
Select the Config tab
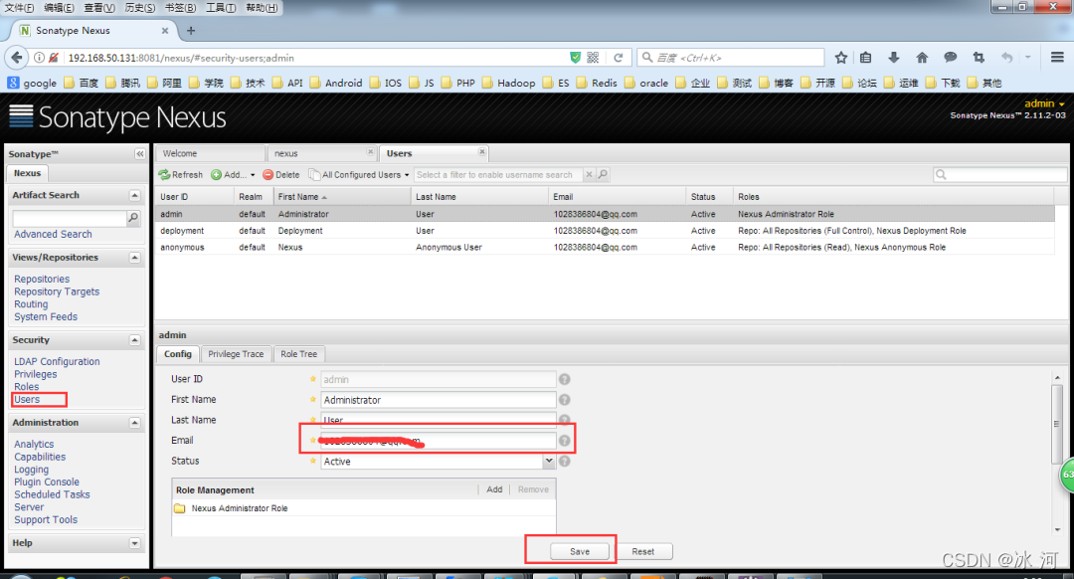tap(177, 354)
